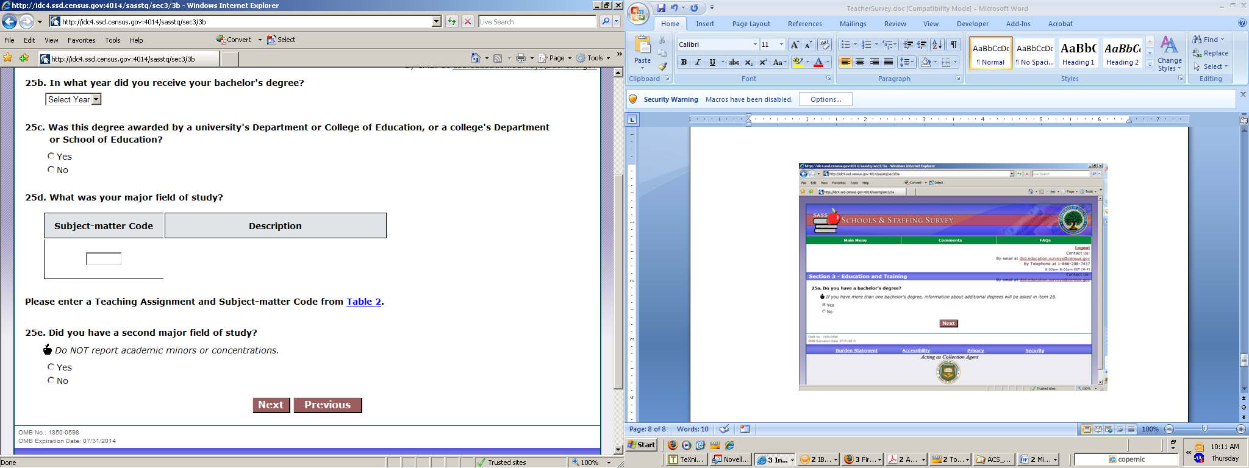
Task: Click the Text Highlight Color swatch
Action: [x=798, y=62]
